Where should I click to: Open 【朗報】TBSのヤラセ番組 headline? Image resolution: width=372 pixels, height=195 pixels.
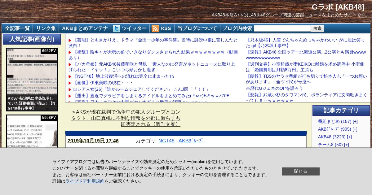306,79
